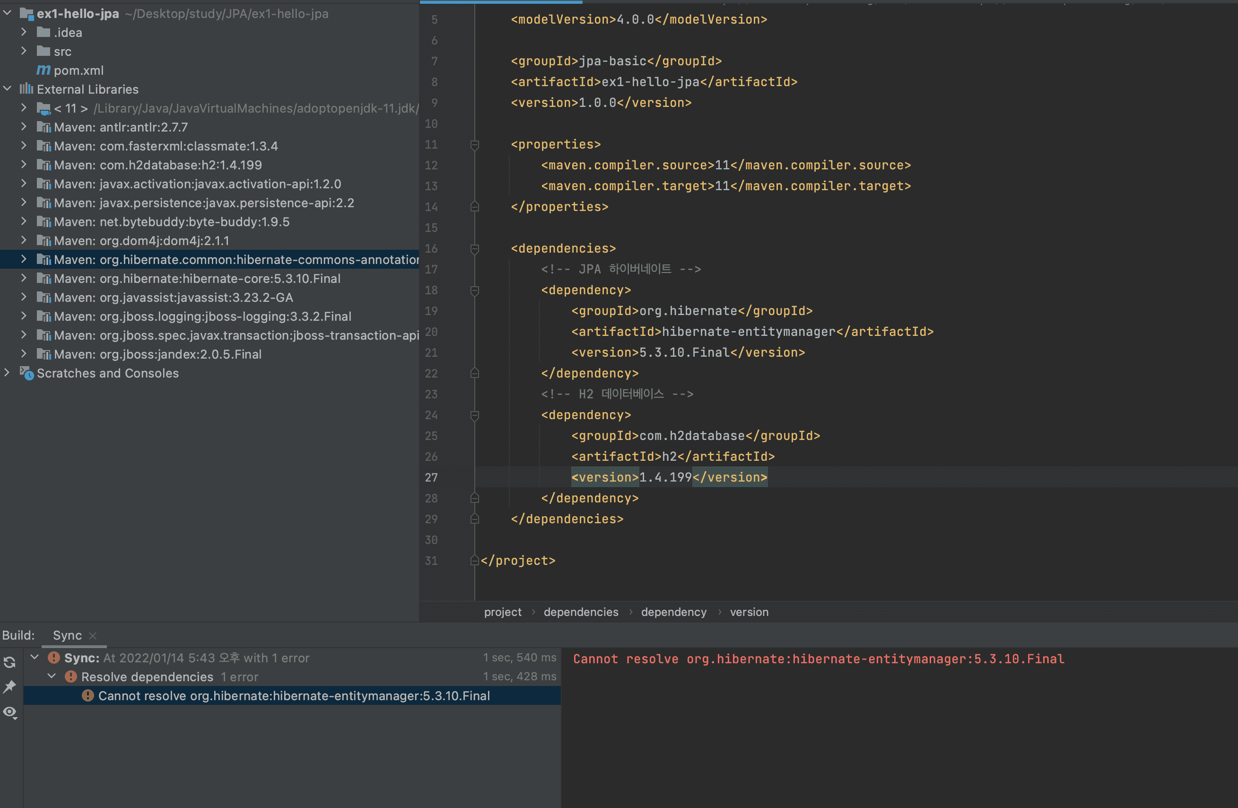Click the src folder icon

[x=44, y=51]
